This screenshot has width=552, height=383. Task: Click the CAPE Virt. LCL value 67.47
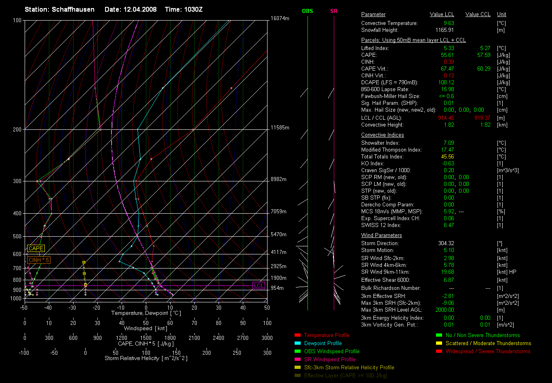[x=447, y=69]
